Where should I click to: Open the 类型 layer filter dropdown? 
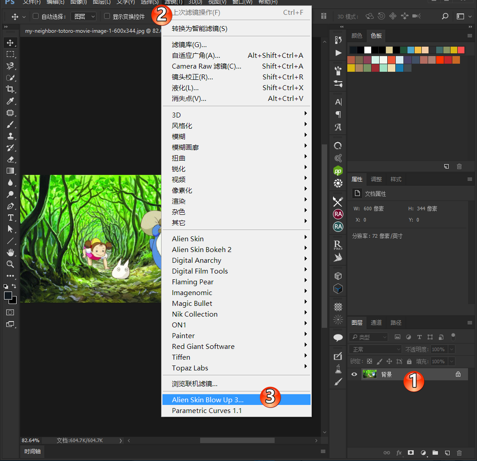click(369, 337)
